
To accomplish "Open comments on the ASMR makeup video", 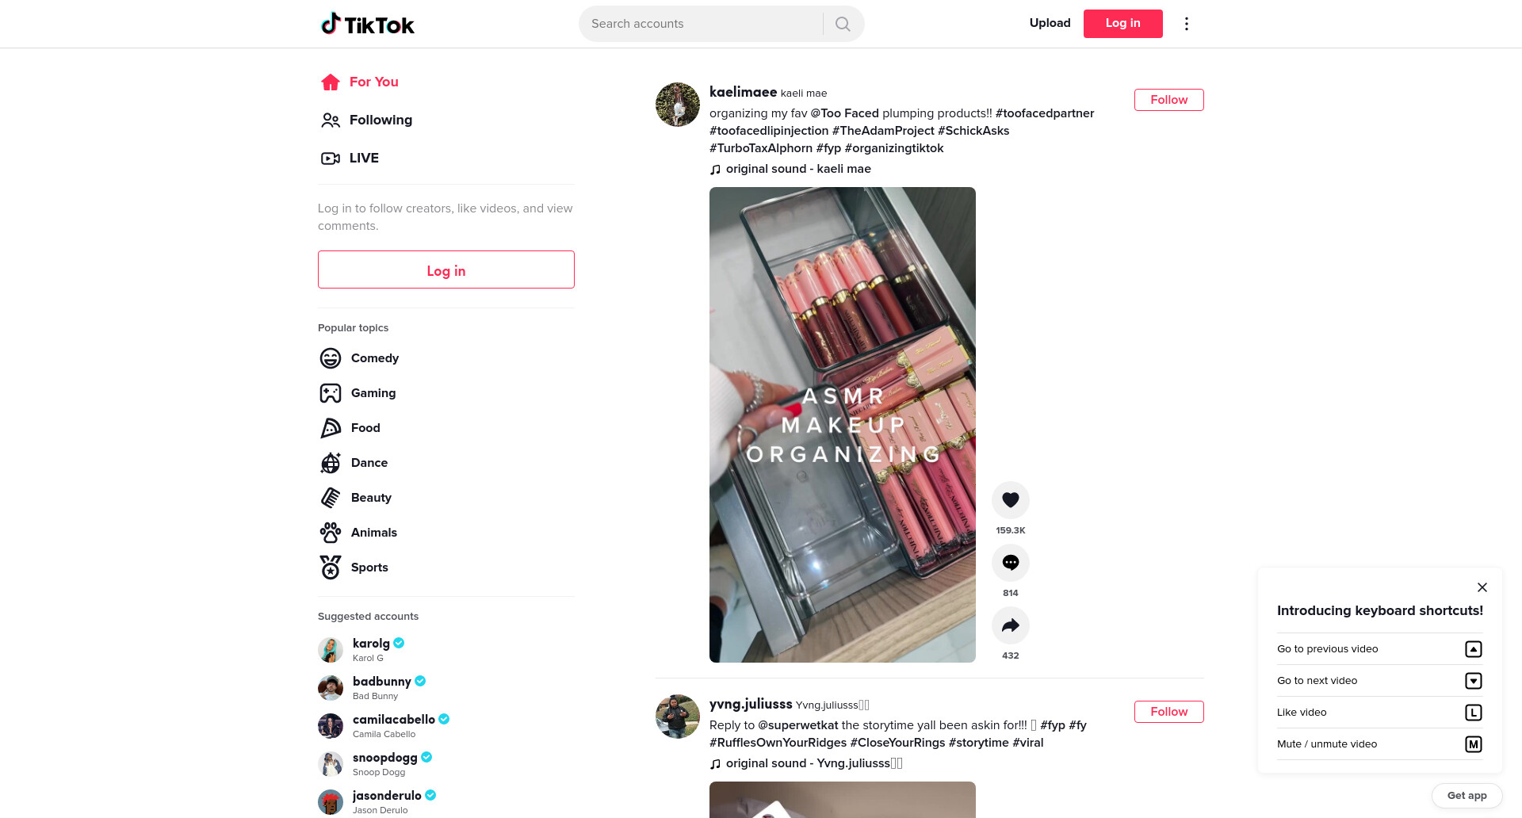I will point(1010,563).
